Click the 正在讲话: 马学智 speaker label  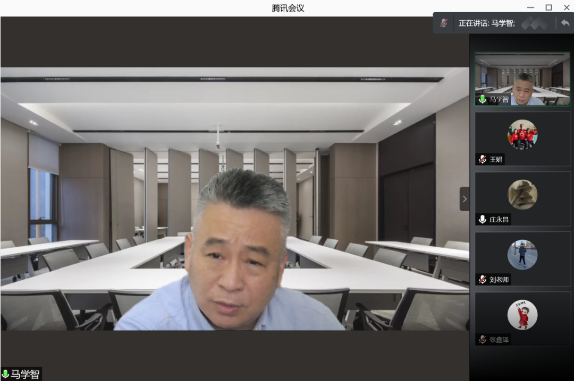tap(486, 23)
